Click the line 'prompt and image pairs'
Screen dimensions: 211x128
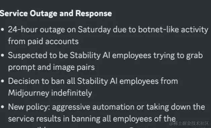coord(51,68)
